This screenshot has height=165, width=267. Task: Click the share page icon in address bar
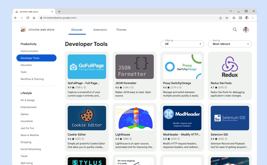tap(221, 18)
